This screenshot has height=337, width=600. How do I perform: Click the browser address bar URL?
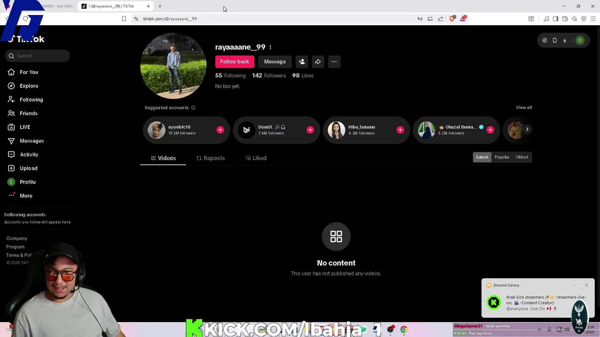(170, 19)
